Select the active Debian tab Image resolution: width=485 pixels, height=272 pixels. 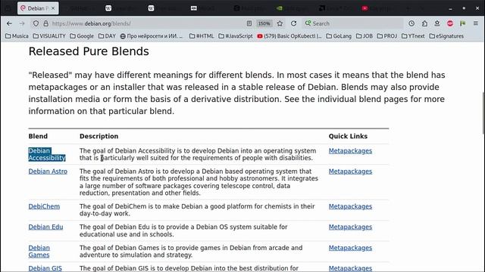(x=38, y=8)
